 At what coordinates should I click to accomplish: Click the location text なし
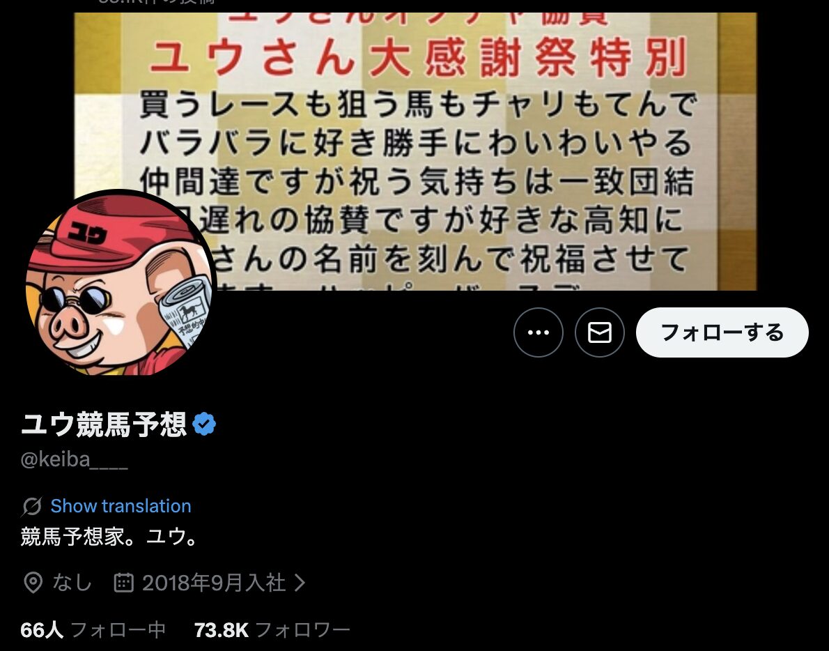point(72,582)
